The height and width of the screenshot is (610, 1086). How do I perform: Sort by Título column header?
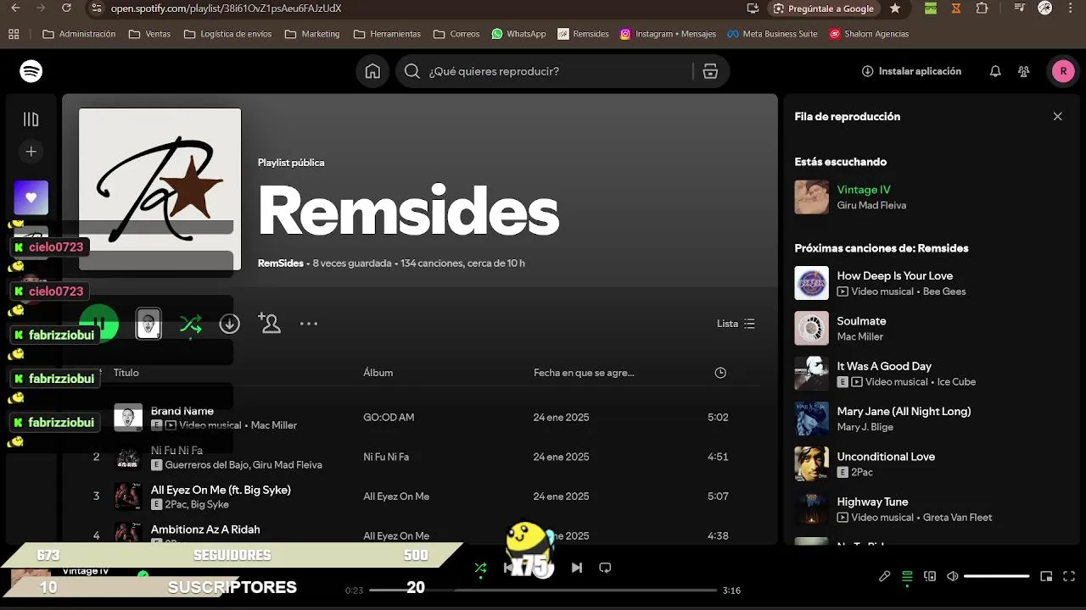126,373
